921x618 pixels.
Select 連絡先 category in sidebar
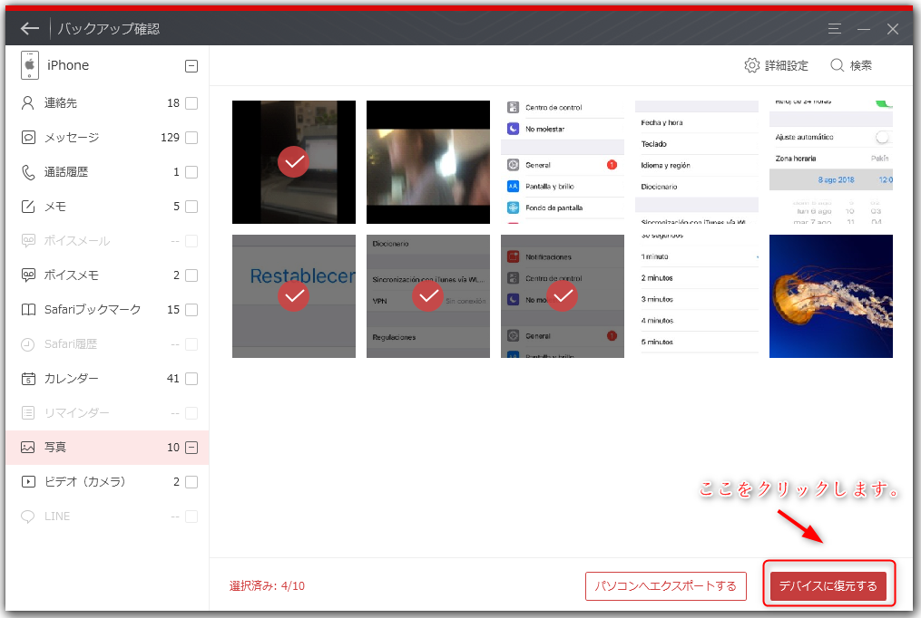click(107, 103)
